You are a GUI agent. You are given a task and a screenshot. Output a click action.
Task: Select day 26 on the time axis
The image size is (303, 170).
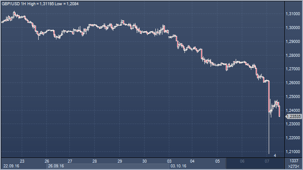[47, 161]
